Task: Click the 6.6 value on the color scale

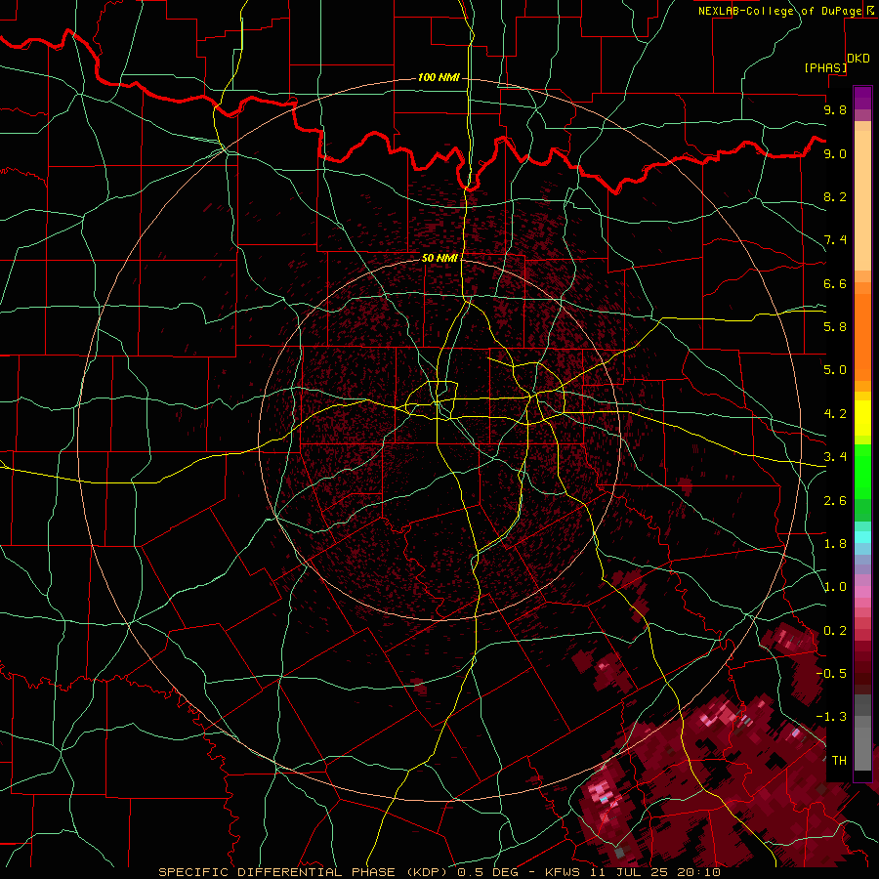Action: coord(835,283)
